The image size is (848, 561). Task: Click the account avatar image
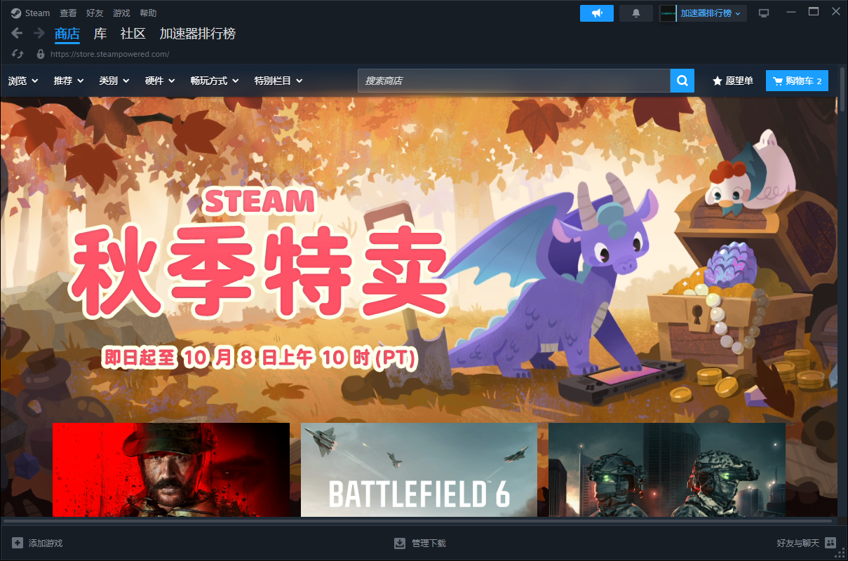667,13
